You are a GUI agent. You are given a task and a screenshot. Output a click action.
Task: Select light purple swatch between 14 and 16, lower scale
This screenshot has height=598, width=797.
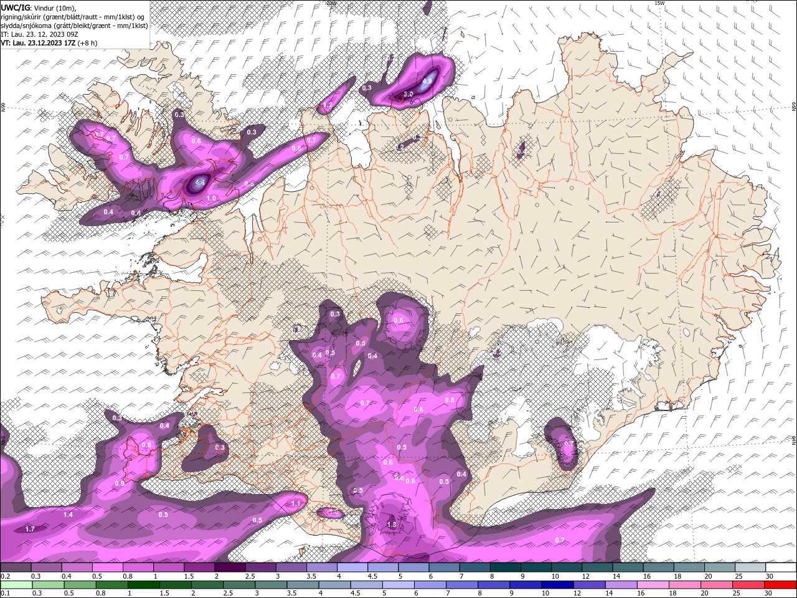point(620,585)
